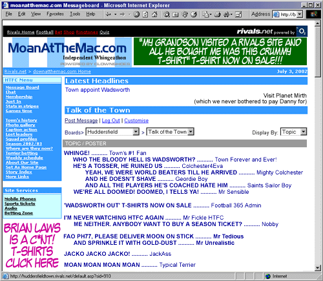
Task: Click the Refresh page icon
Action: tap(145, 14)
